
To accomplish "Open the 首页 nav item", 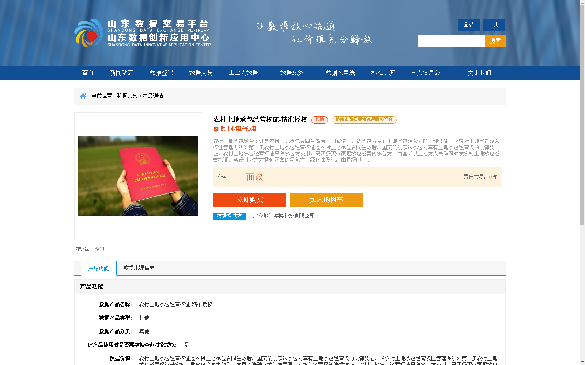I will [88, 73].
